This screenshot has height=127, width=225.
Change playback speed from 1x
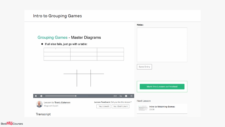pyautogui.click(x=121, y=96)
